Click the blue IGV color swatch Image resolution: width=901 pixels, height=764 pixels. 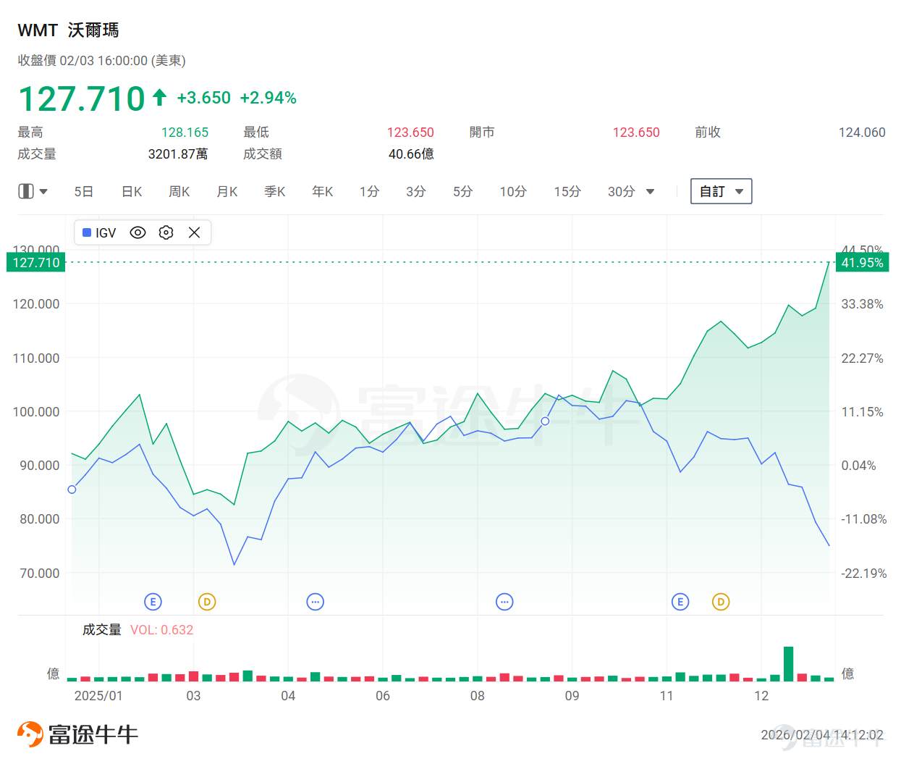tap(87, 232)
